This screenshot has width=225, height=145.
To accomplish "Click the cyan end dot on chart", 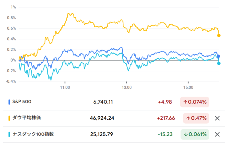I will (x=219, y=63).
